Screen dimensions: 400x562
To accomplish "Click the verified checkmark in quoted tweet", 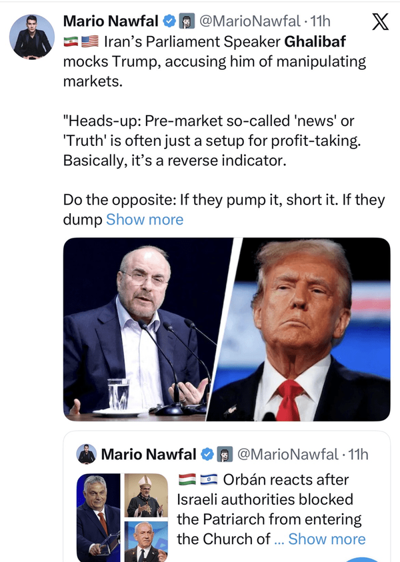I will [207, 454].
